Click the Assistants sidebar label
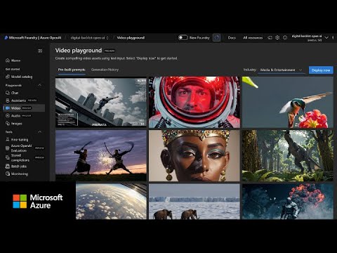The height and width of the screenshot is (253, 337). [x=18, y=100]
